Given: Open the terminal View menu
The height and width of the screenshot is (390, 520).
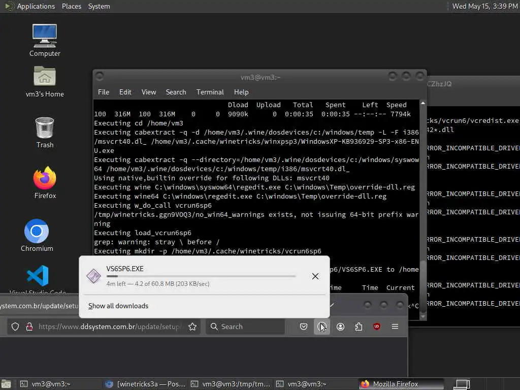Looking at the screenshot, I should click(149, 92).
